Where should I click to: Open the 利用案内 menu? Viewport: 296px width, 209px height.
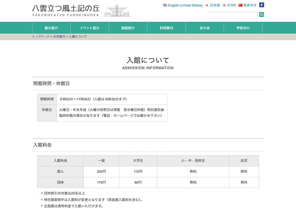coord(166,28)
